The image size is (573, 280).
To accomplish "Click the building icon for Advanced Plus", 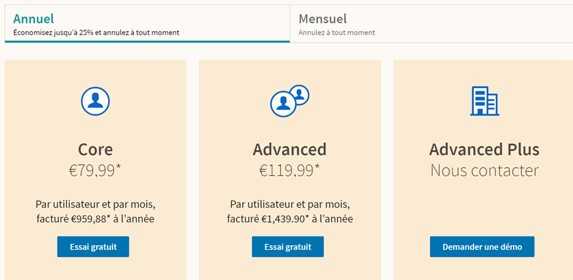I will [x=485, y=101].
